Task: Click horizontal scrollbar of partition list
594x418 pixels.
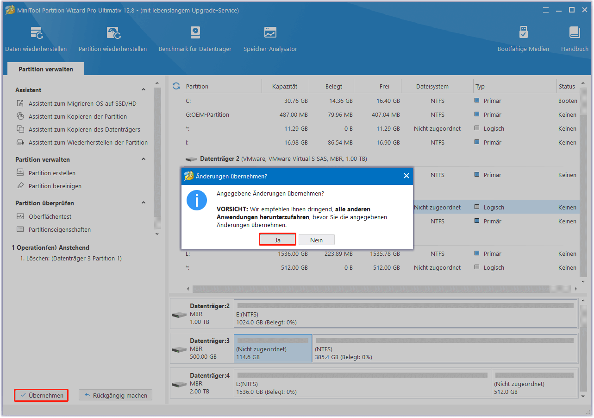Action: 371,289
